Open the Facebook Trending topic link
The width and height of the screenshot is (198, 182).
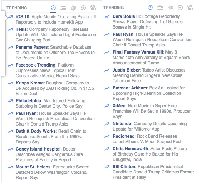click(x=35, y=65)
